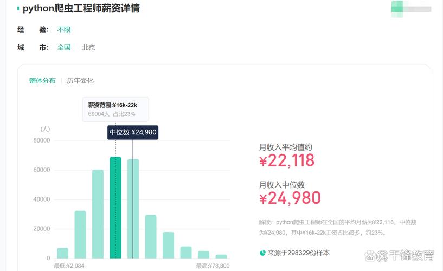This screenshot has height=271, width=443.
Task: Select the 不限 experience filter
Action: point(64,30)
